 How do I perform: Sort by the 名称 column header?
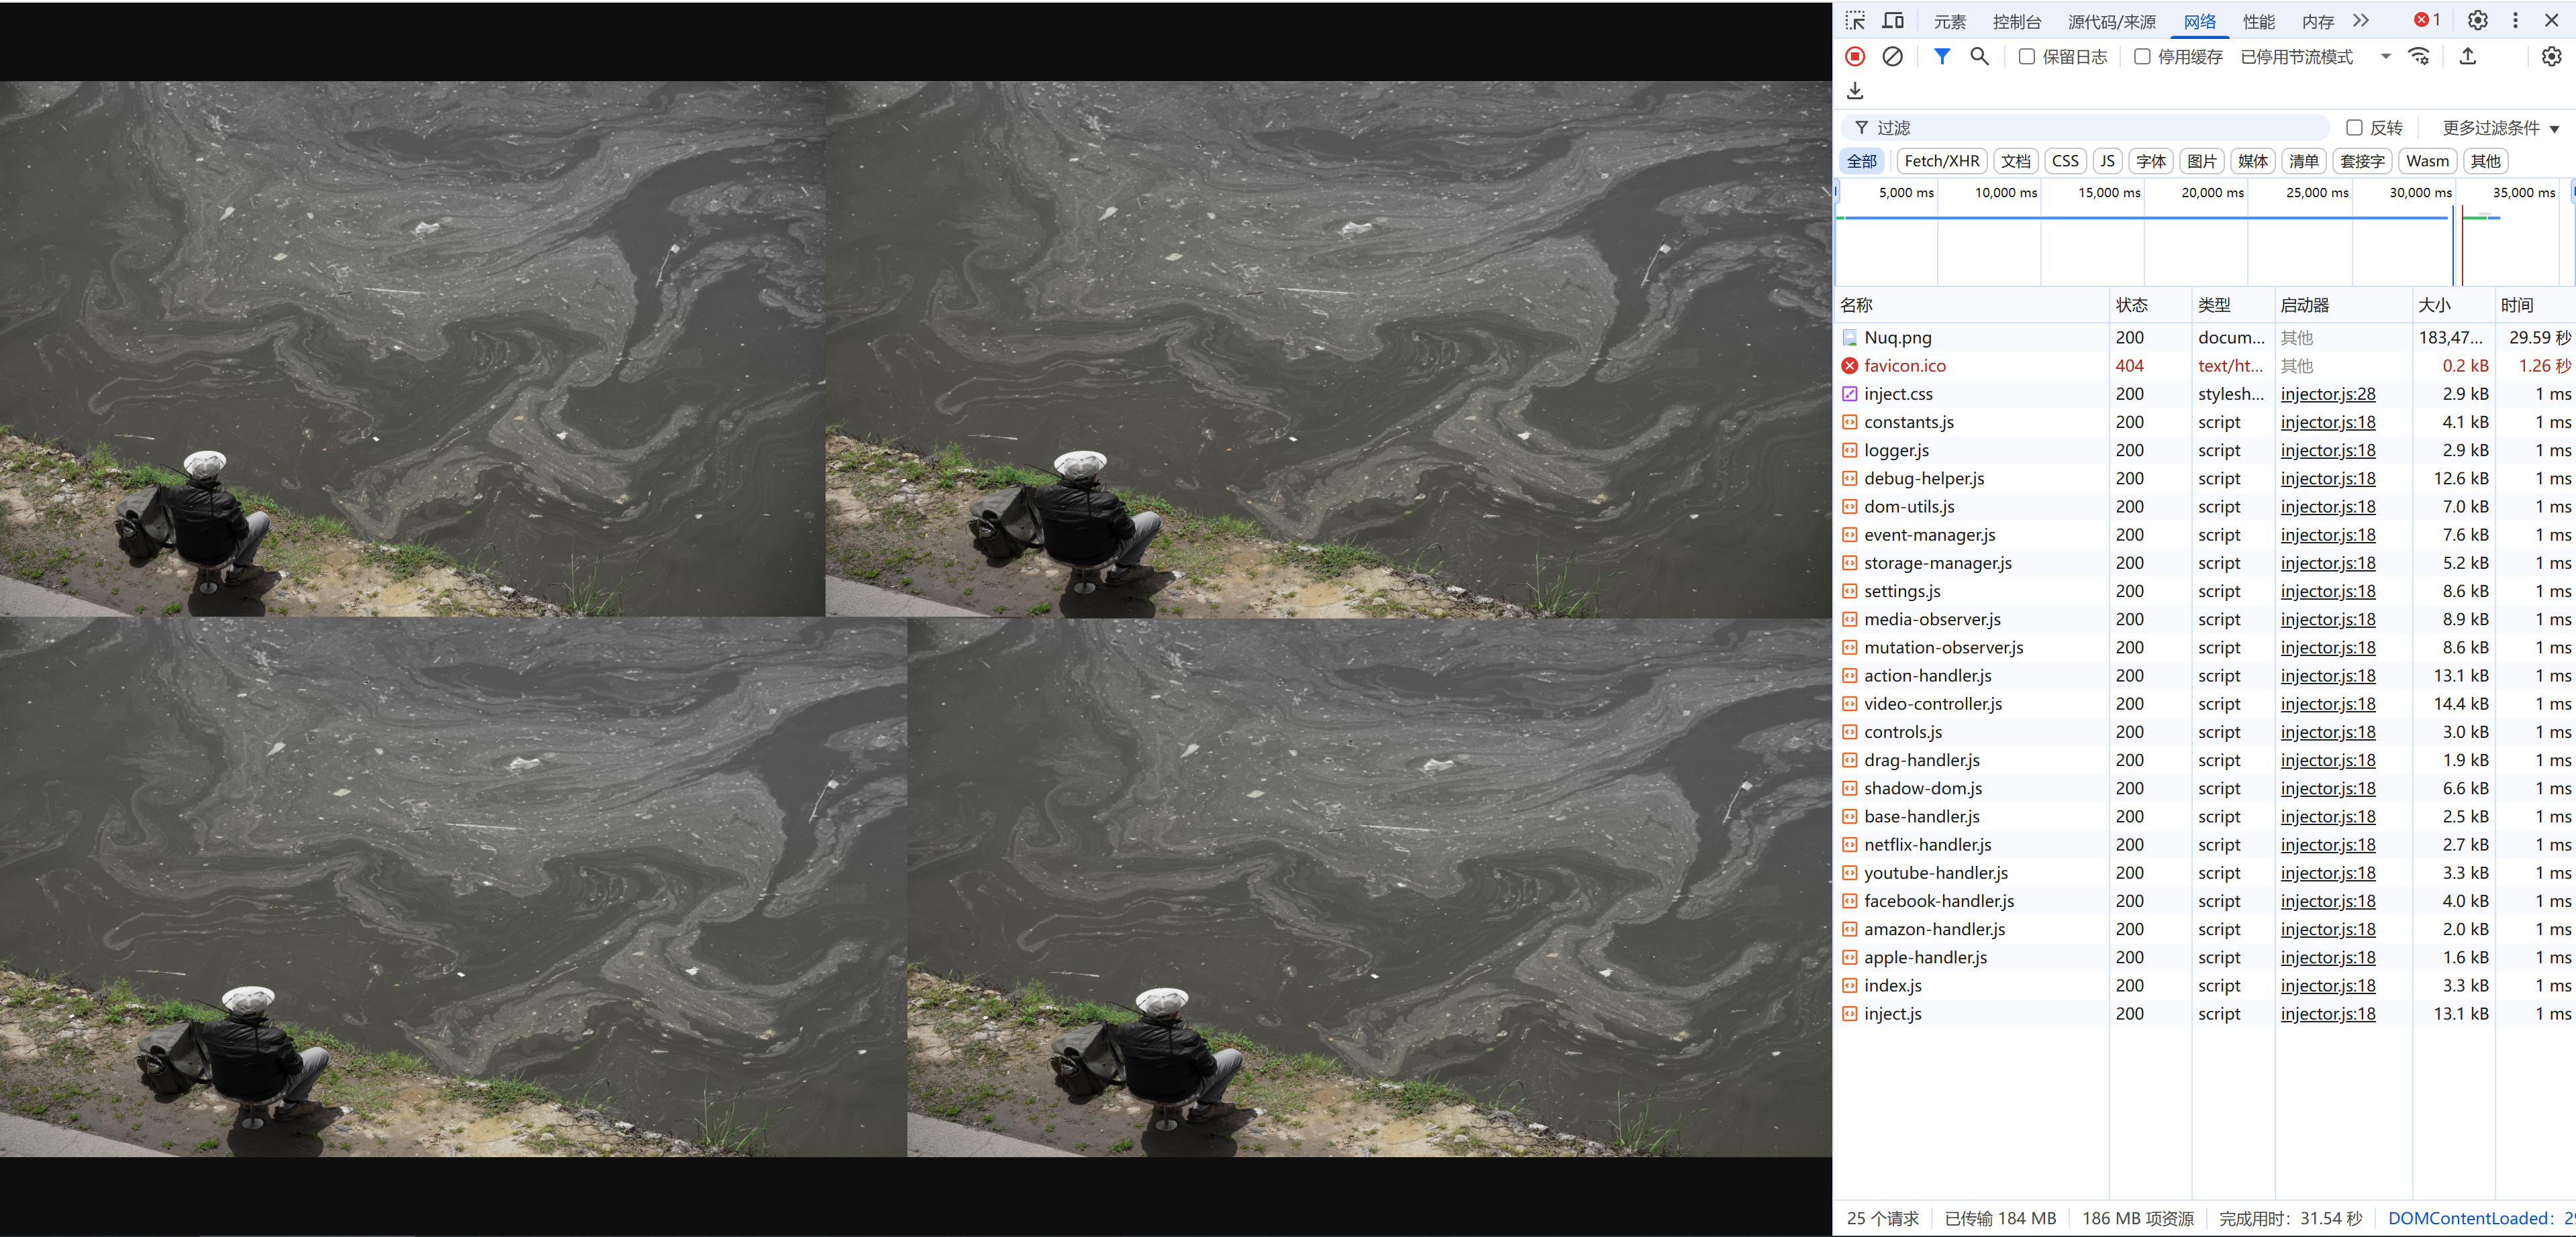(x=1972, y=305)
